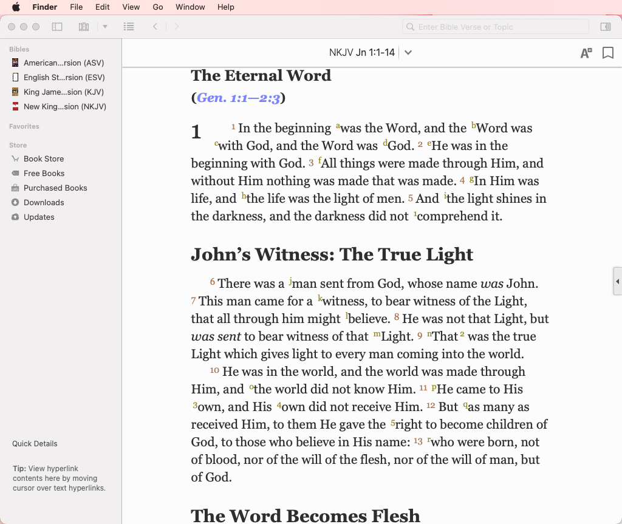Open Purchased Books in the Store section
The width and height of the screenshot is (622, 524).
(x=55, y=188)
